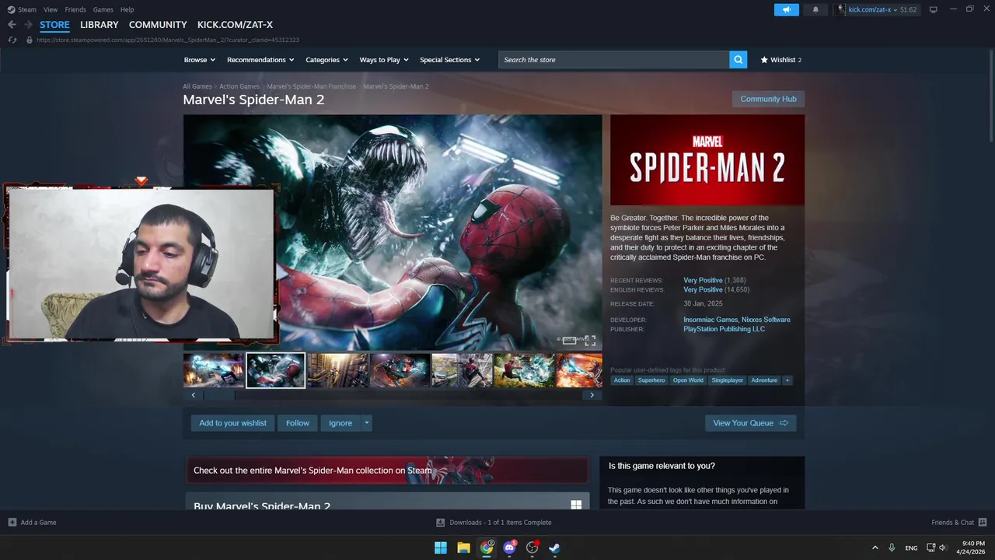Switch to the LIBRARY tab
995x560 pixels.
[x=99, y=25]
